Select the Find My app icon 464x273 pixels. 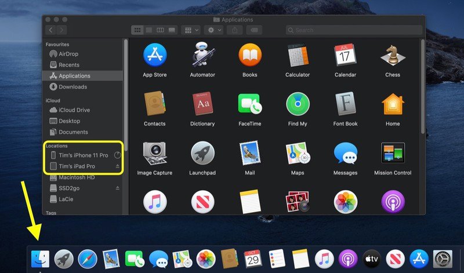298,104
